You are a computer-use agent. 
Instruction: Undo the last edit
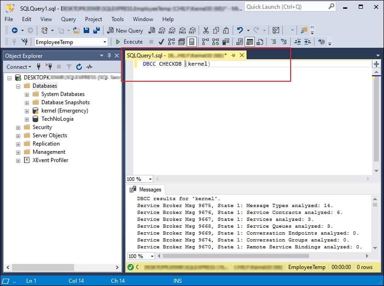pos(240,31)
